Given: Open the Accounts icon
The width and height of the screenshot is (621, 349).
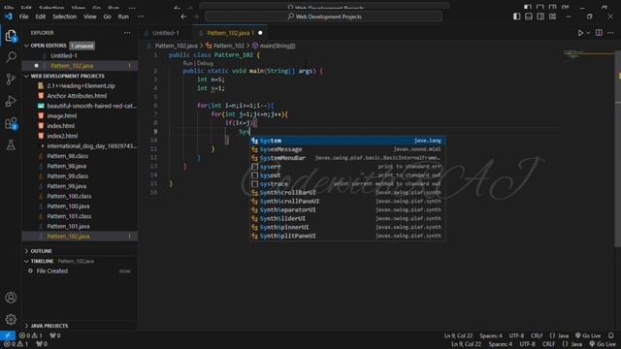Looking at the screenshot, I should click(11, 298).
